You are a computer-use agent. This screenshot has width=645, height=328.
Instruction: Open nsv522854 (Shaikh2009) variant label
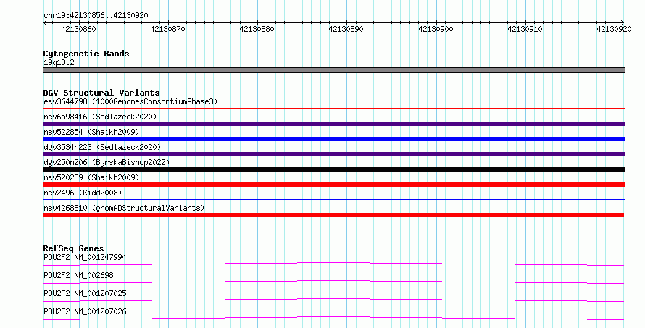[91, 132]
